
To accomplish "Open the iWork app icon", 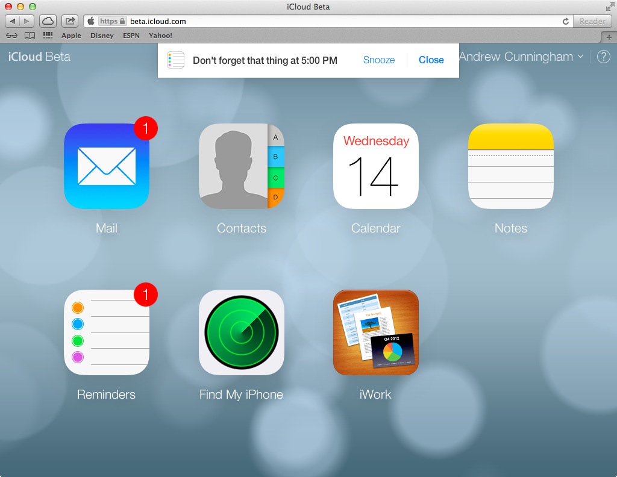I will (x=376, y=332).
